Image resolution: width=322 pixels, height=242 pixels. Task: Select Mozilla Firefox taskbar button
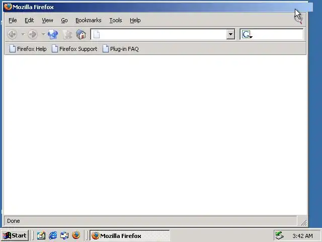point(130,235)
